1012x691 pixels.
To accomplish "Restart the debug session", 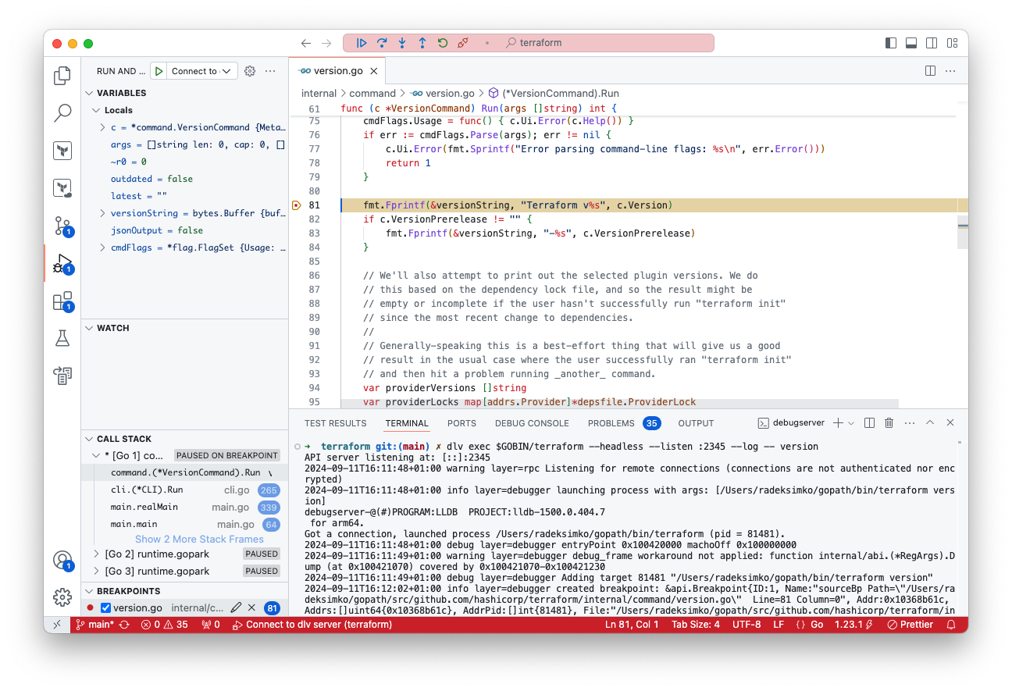I will pyautogui.click(x=443, y=43).
